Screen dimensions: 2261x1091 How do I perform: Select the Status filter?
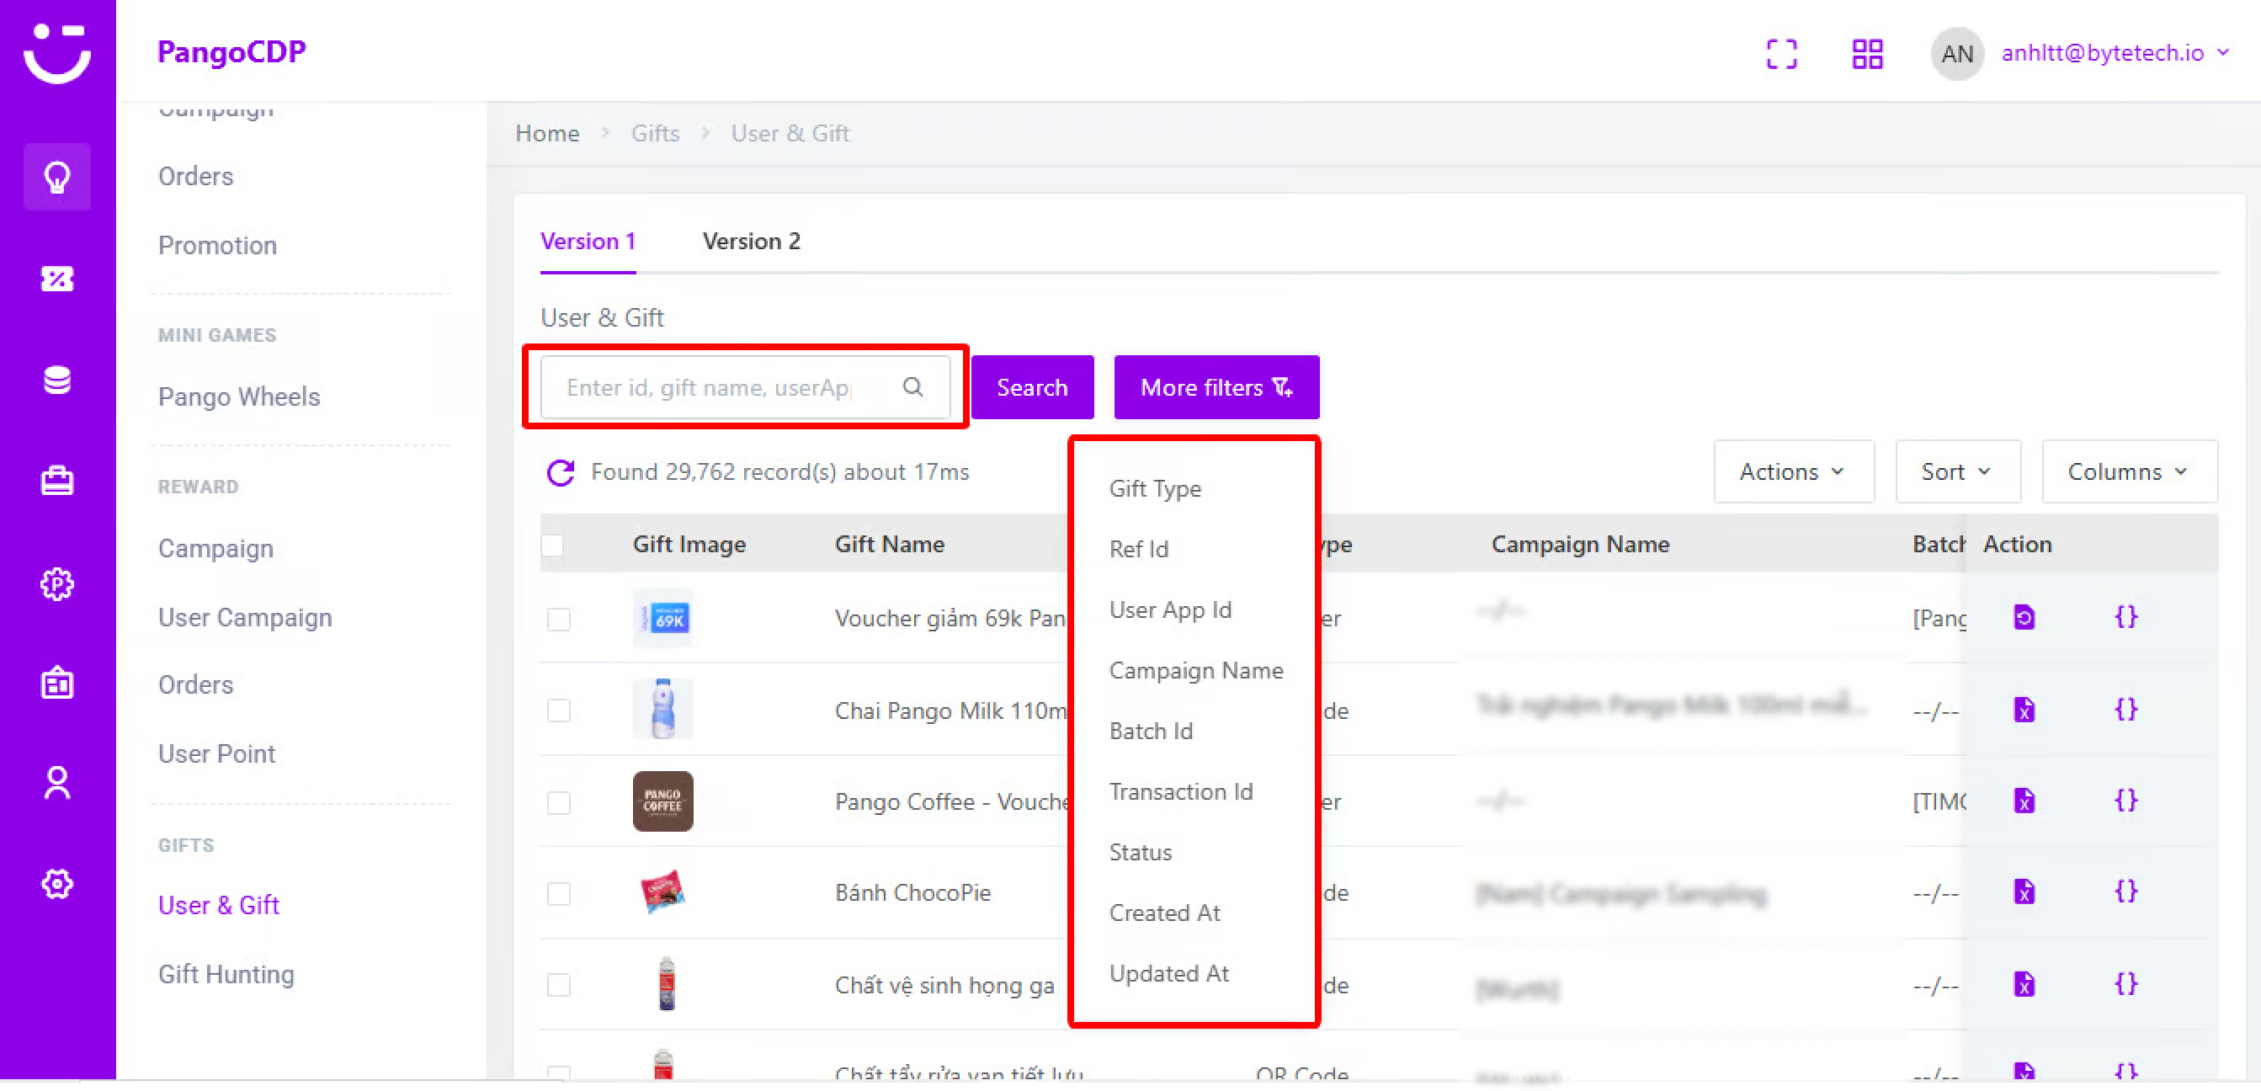[x=1140, y=852]
